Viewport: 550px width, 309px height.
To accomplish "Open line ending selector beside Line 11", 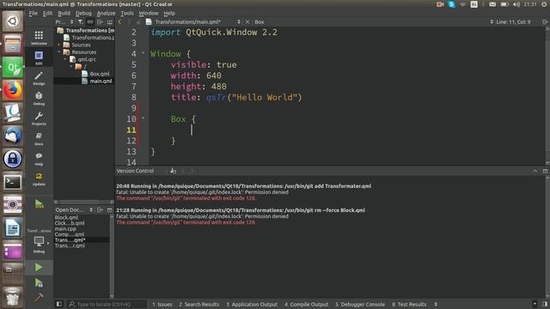I will [492, 21].
